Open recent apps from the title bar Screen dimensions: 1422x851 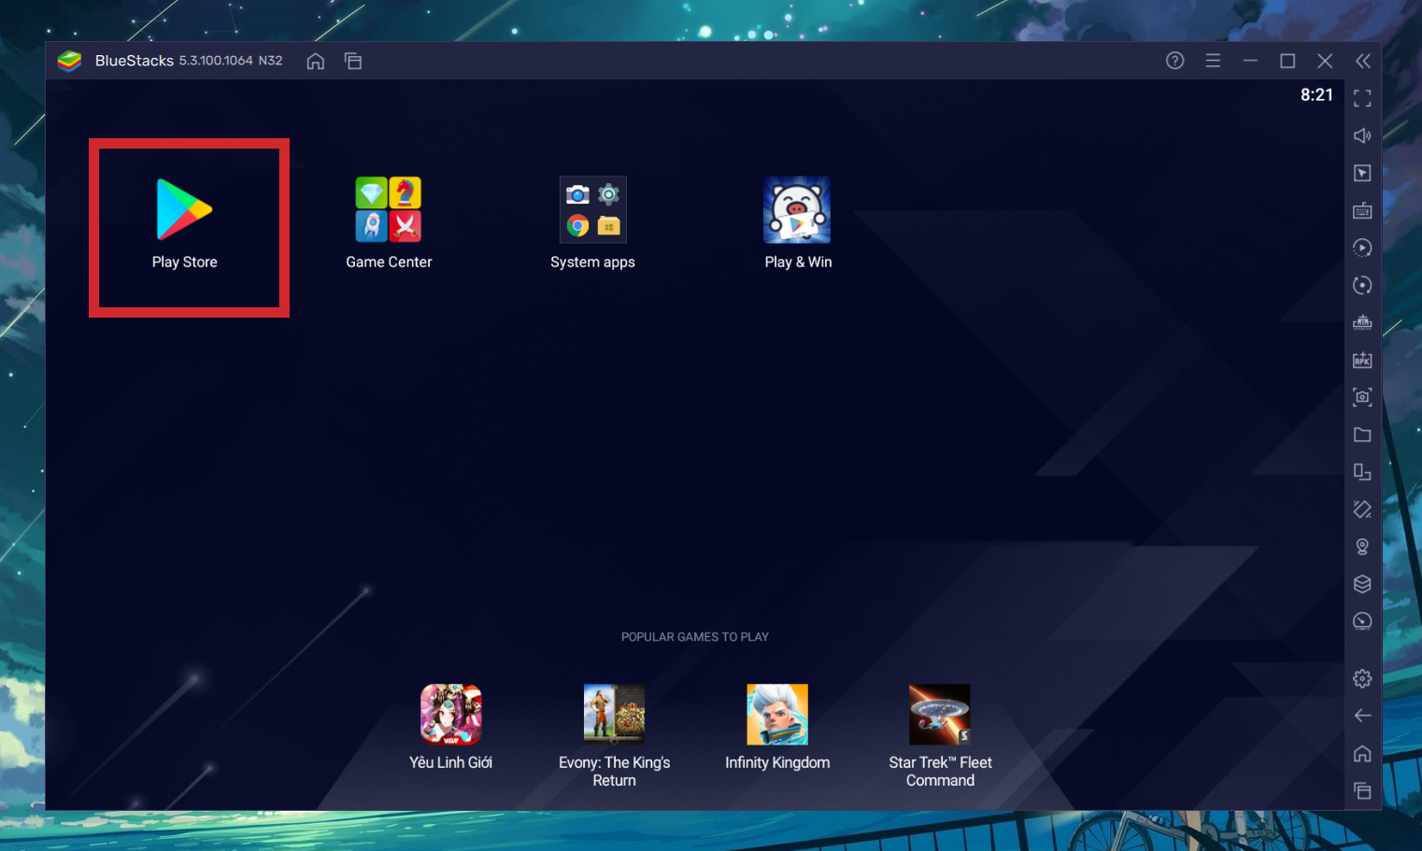point(353,62)
